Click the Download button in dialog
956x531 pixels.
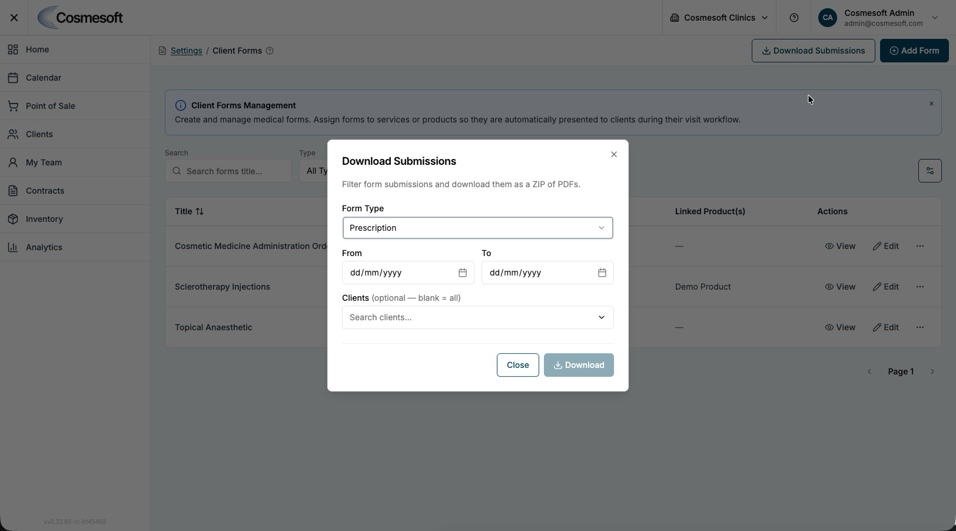click(579, 365)
